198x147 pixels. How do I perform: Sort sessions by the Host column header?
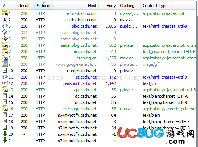[x=76, y=6]
